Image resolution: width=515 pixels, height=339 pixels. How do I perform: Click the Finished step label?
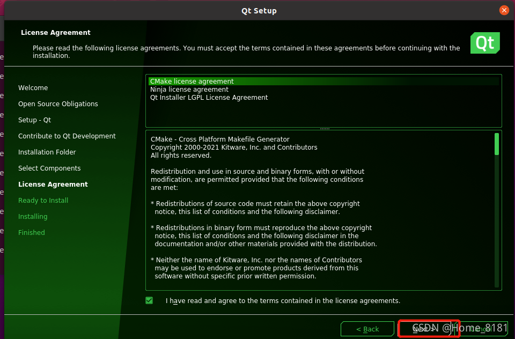click(x=32, y=233)
